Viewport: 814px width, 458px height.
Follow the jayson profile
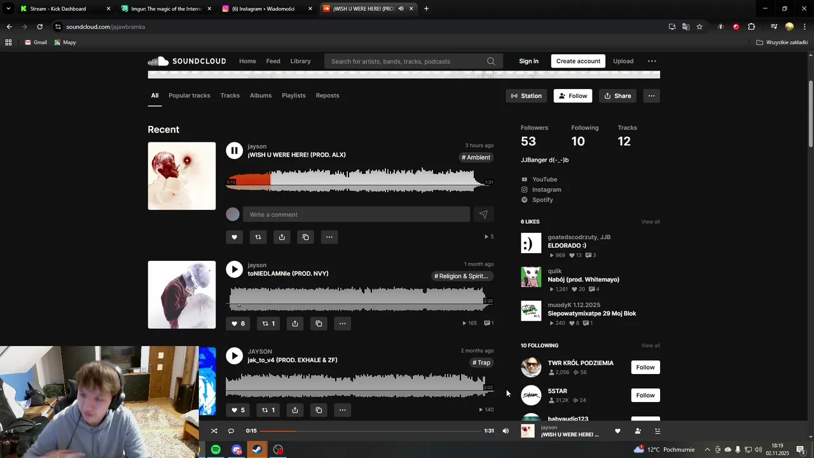click(573, 96)
